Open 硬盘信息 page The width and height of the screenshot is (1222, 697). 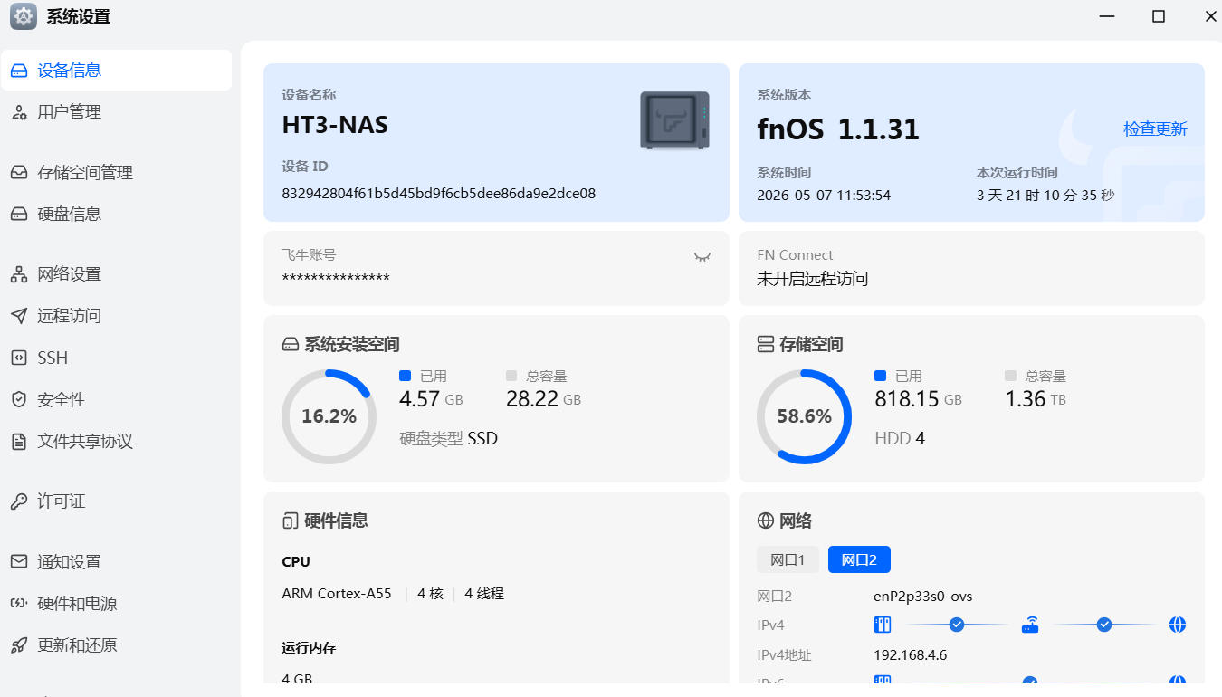pos(116,214)
